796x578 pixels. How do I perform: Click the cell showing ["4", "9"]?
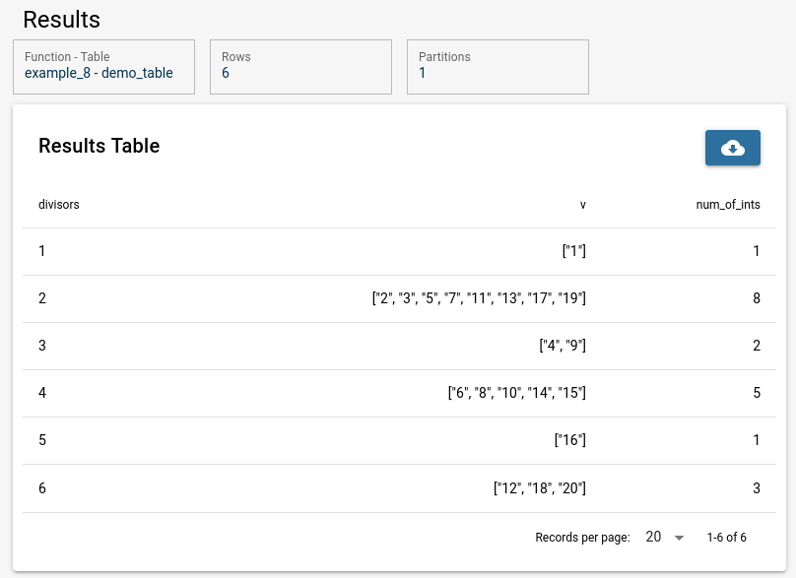click(563, 346)
